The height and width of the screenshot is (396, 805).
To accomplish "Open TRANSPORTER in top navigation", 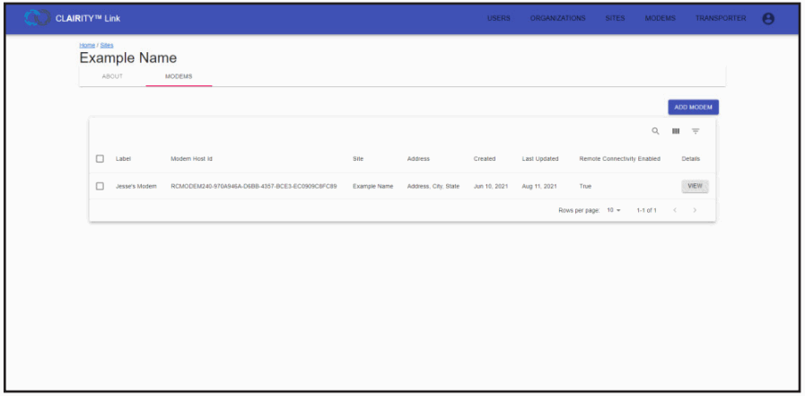I will 721,18.
